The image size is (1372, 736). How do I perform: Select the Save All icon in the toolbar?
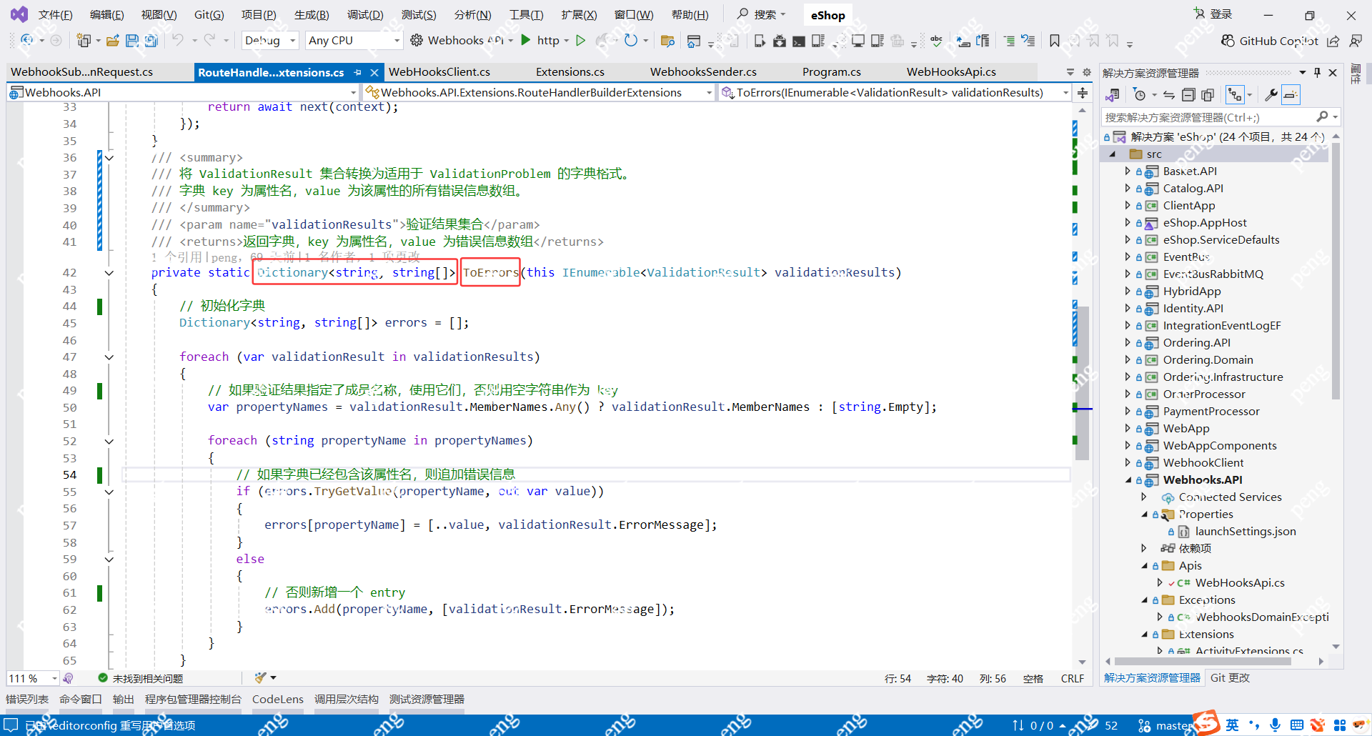click(151, 40)
